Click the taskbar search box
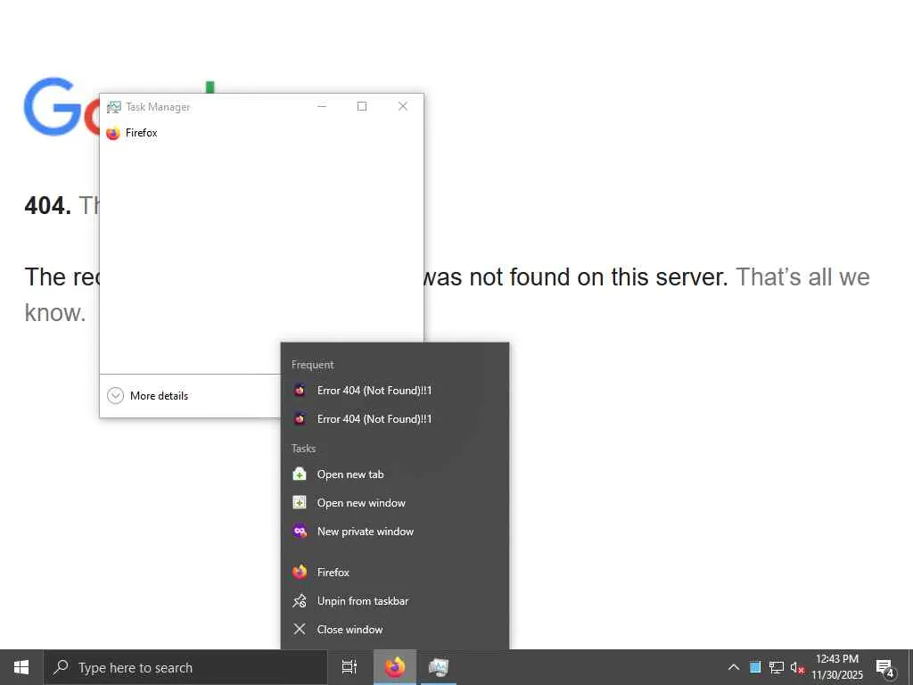The width and height of the screenshot is (913, 685). [x=185, y=667]
